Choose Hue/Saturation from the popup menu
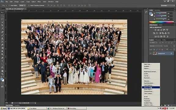The height and width of the screenshot is (110, 176). pos(151,83)
